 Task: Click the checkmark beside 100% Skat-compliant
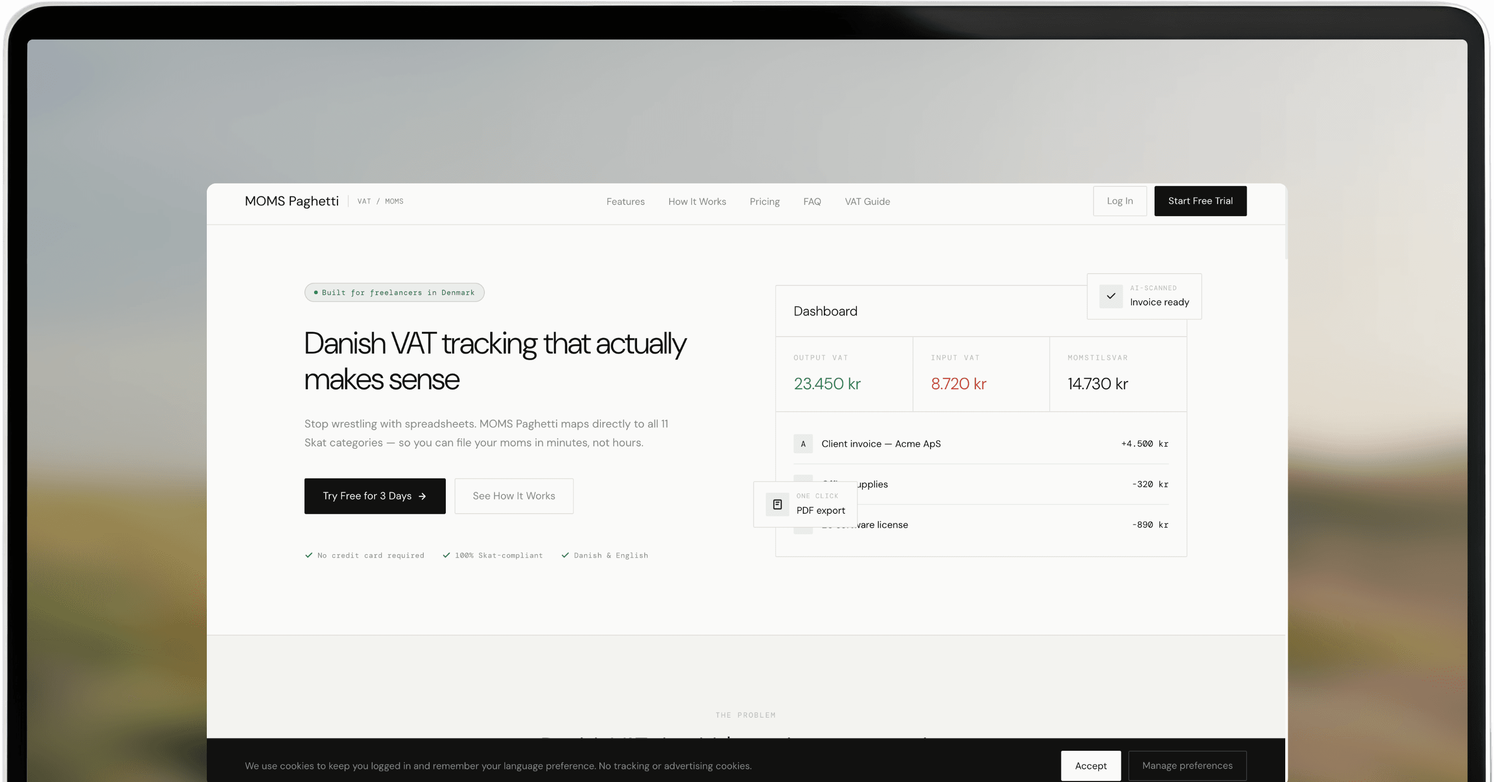446,555
